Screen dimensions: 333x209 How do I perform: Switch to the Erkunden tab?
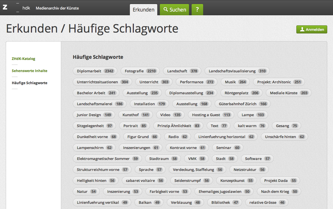[143, 10]
